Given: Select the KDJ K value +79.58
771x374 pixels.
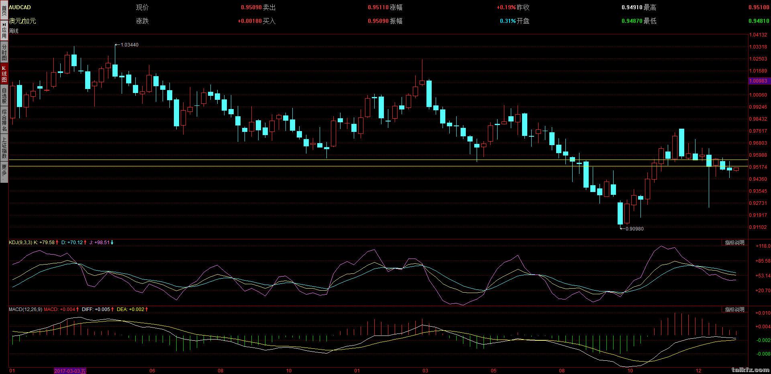Looking at the screenshot, I should coord(47,243).
